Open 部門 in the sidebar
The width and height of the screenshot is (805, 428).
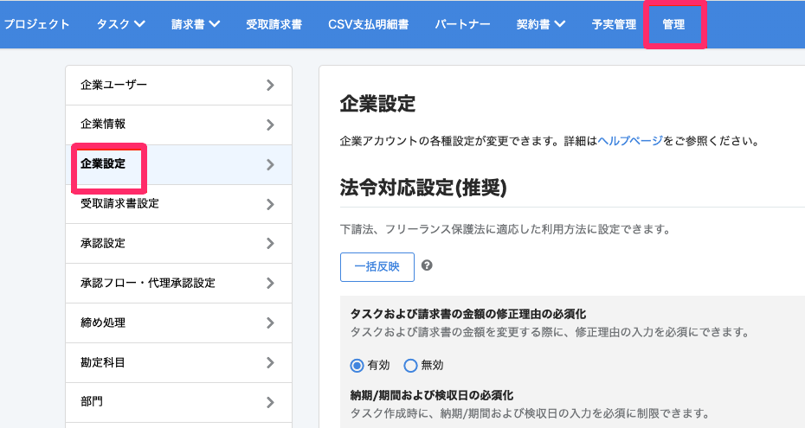[178, 402]
